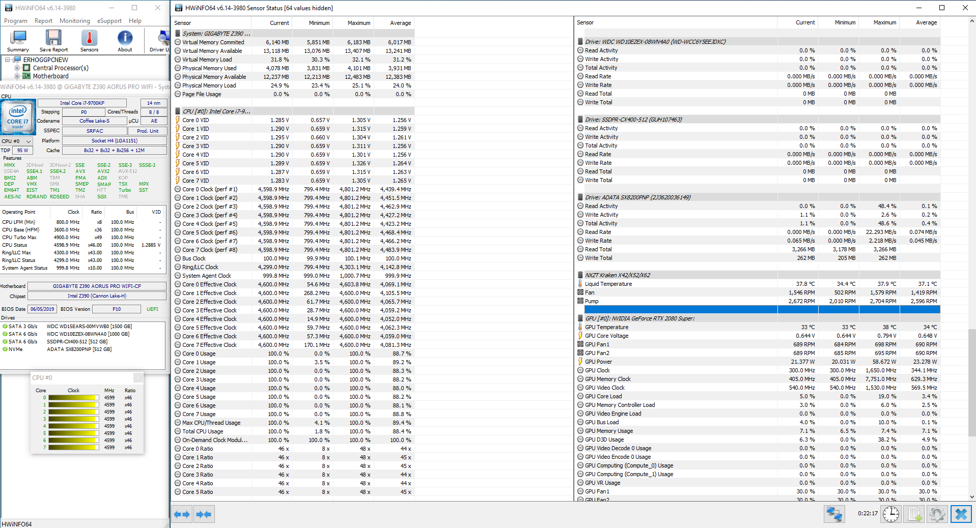The image size is (976, 528).
Task: Select the 'System Agent Clock' sensor row
Action: point(293,276)
